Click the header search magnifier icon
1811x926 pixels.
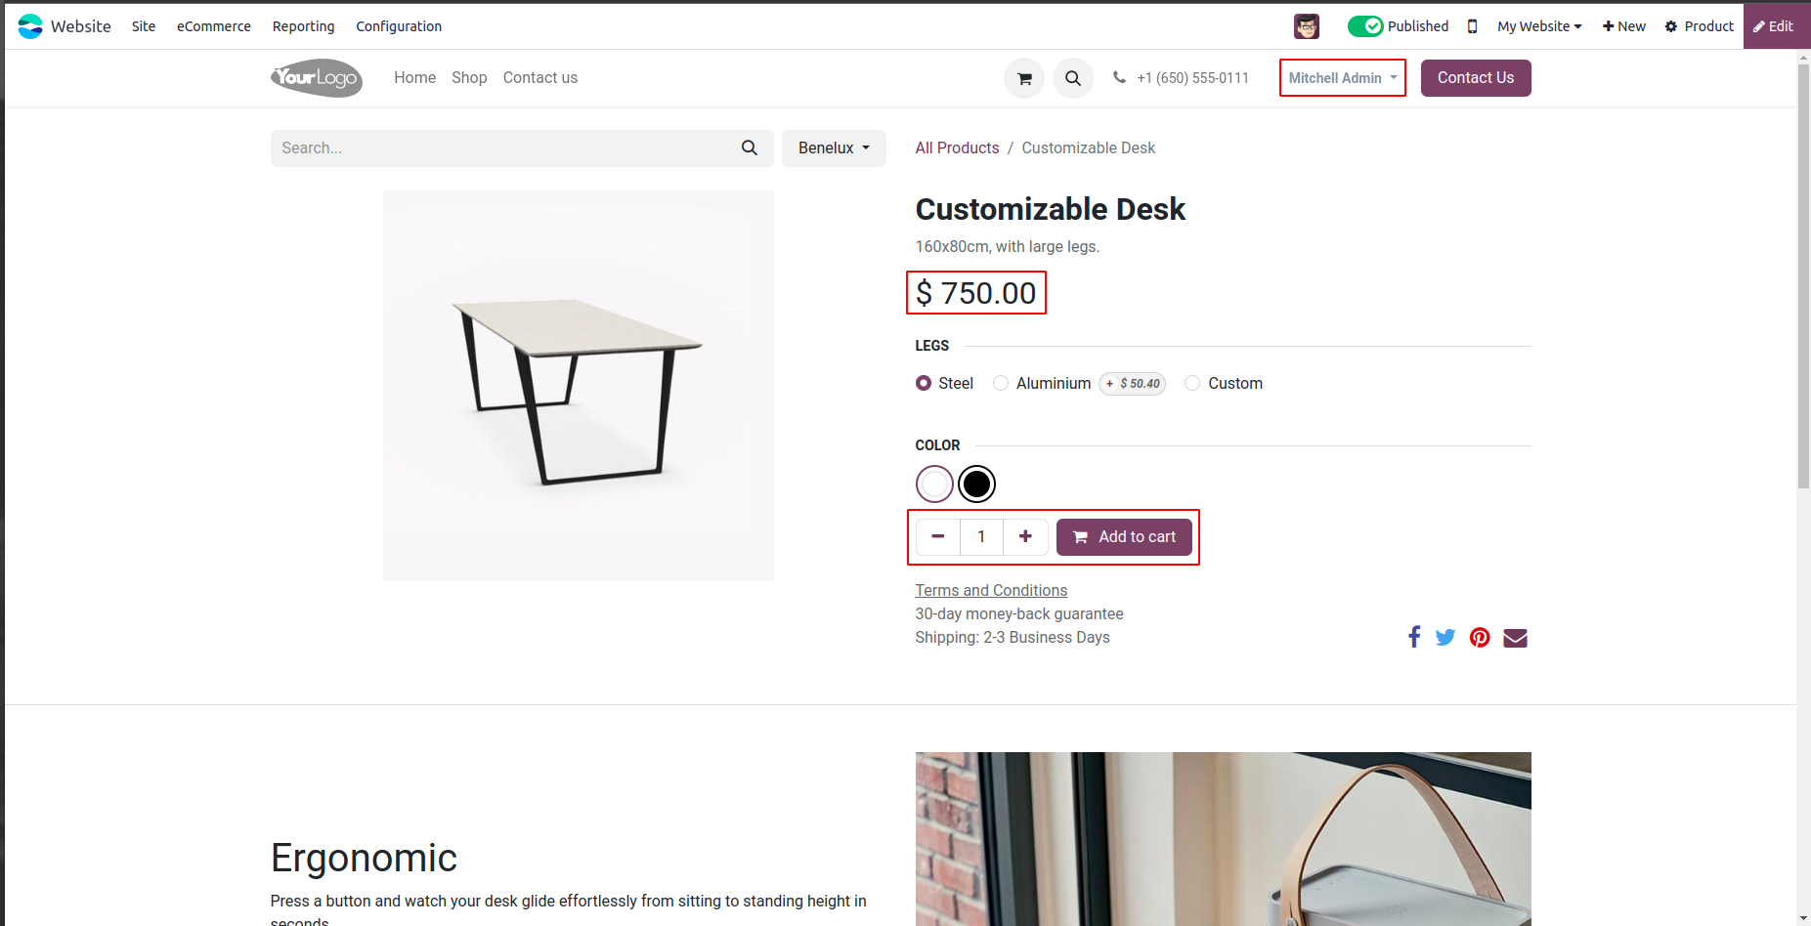[x=1072, y=78]
